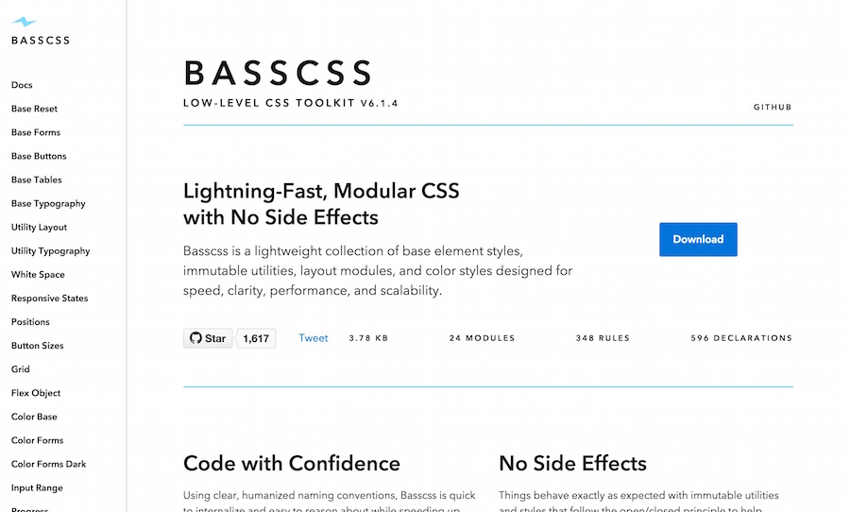Click the GitHub Star button
Image resolution: width=850 pixels, height=512 pixels.
click(x=208, y=338)
